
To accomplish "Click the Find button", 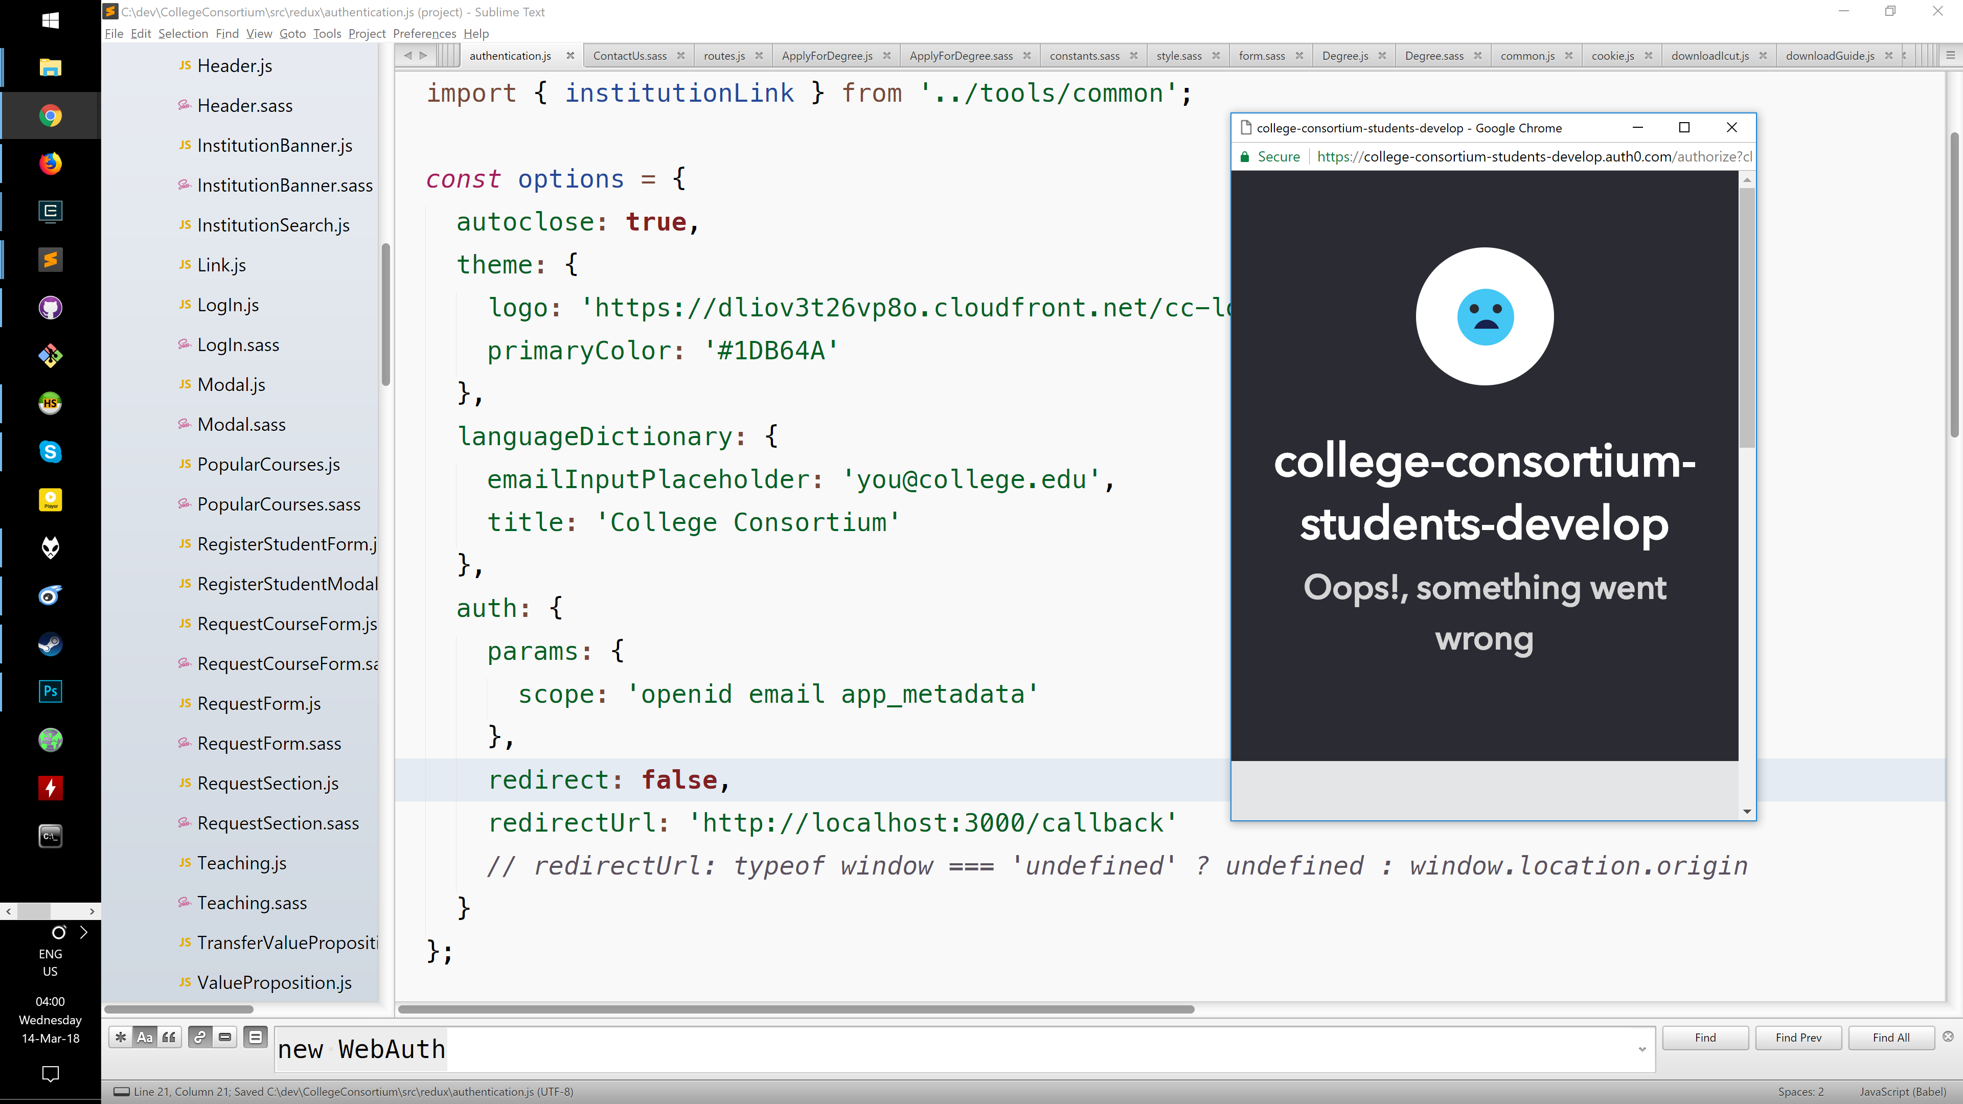I will point(1705,1038).
